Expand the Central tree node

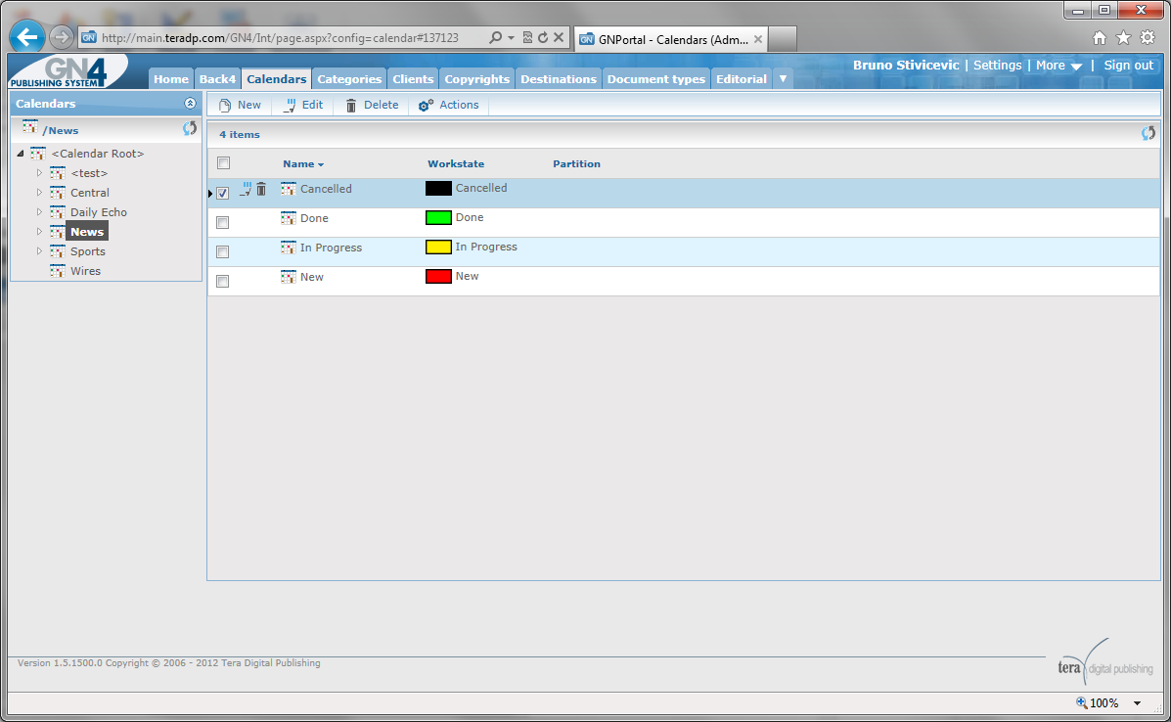pos(39,192)
